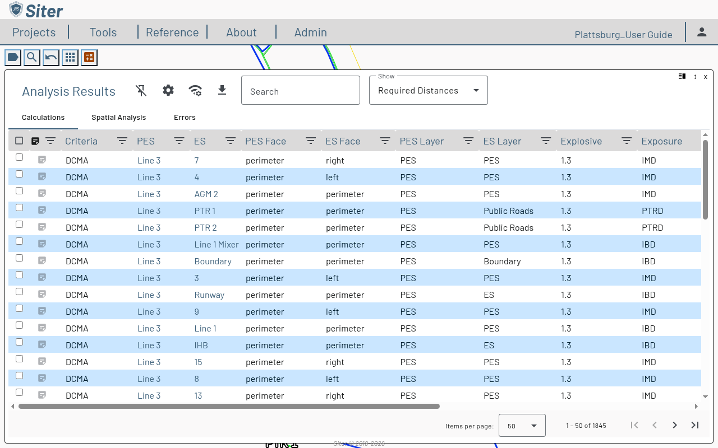This screenshot has height=448, width=718.
Task: Open the Tools menu
Action: tap(103, 32)
